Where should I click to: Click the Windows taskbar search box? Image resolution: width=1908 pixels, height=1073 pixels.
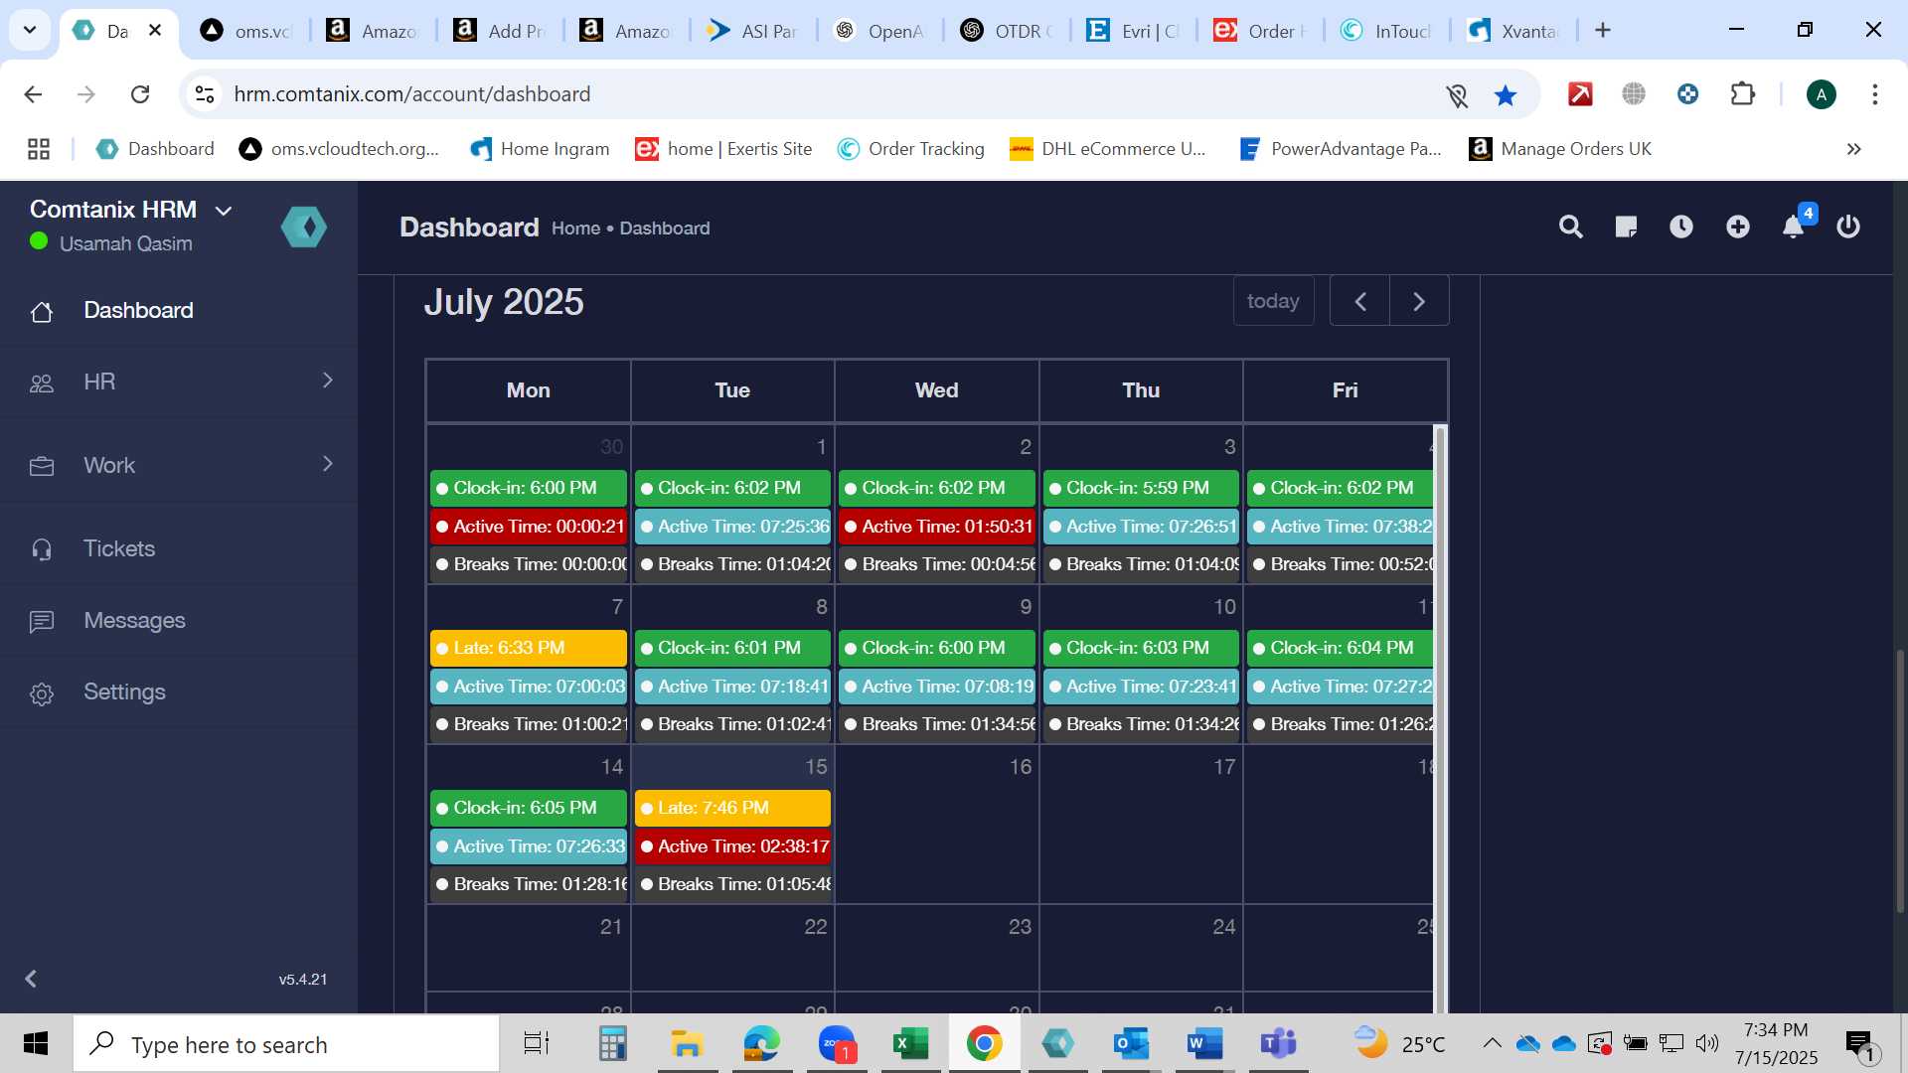pos(286,1044)
